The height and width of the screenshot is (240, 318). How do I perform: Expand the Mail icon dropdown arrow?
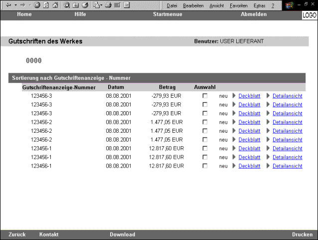pyautogui.click(x=101, y=5)
